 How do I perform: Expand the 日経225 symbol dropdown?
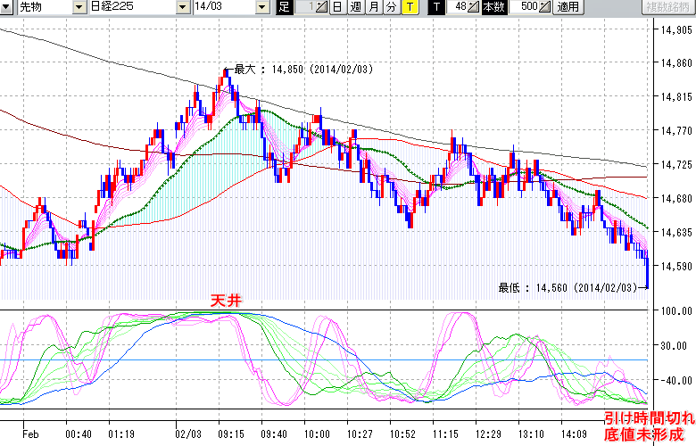click(183, 7)
